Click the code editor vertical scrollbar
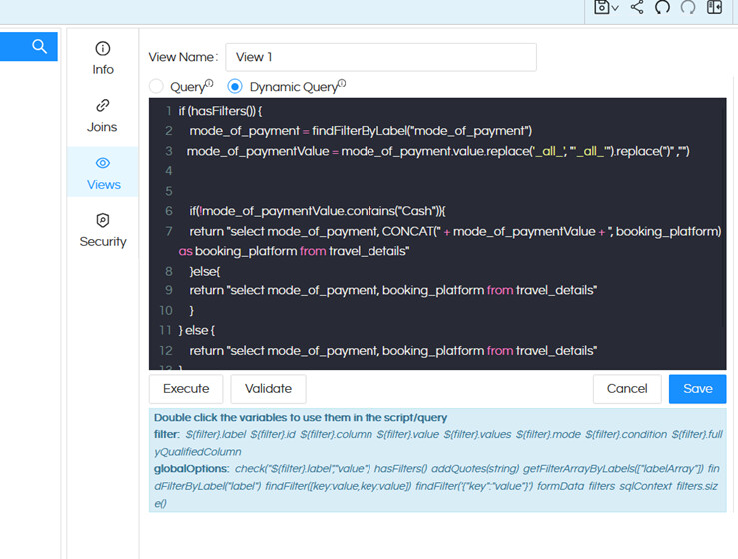 (x=725, y=214)
